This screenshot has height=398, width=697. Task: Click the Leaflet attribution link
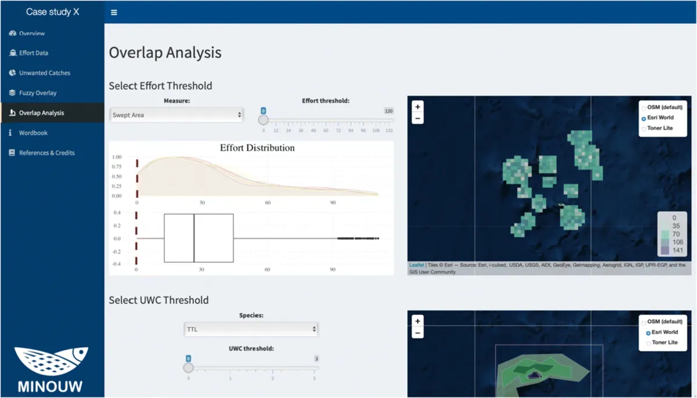(416, 265)
